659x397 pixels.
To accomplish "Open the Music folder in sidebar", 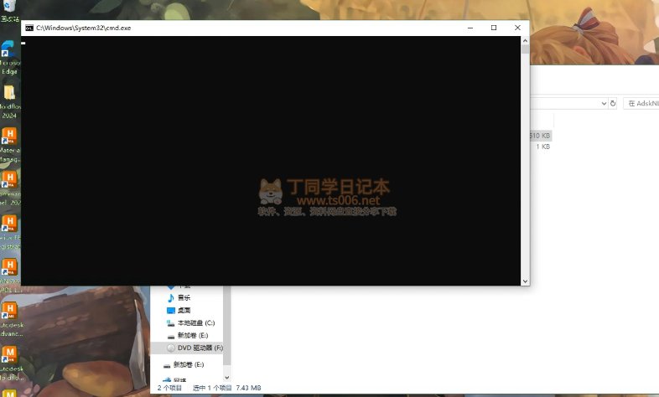I will 183,297.
